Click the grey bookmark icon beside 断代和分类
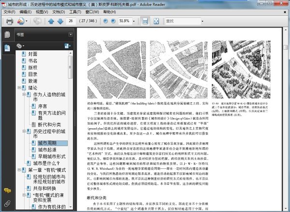 click(33, 124)
